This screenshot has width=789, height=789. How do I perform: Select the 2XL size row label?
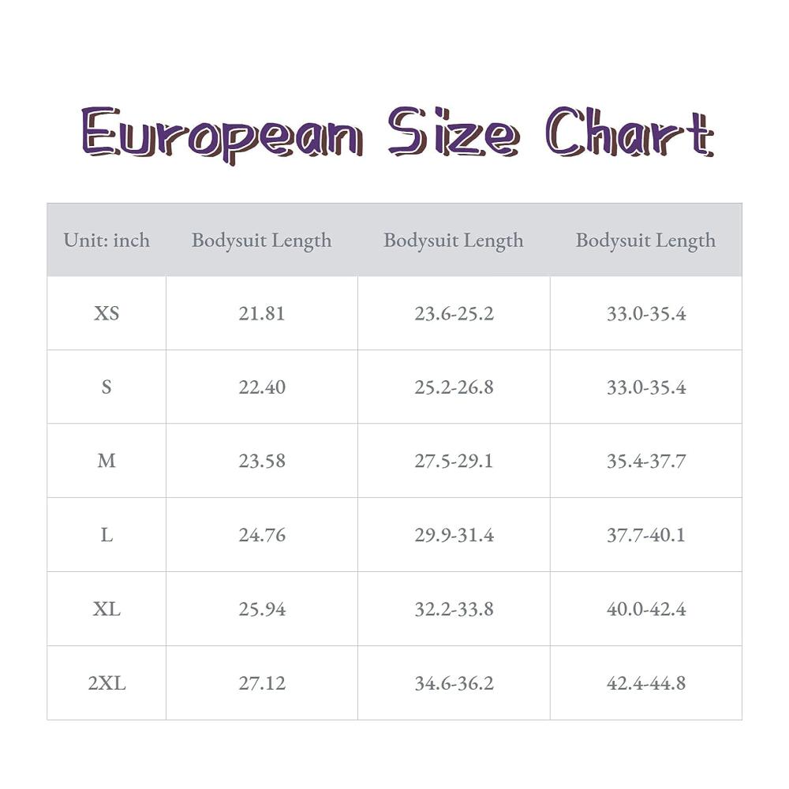point(107,682)
